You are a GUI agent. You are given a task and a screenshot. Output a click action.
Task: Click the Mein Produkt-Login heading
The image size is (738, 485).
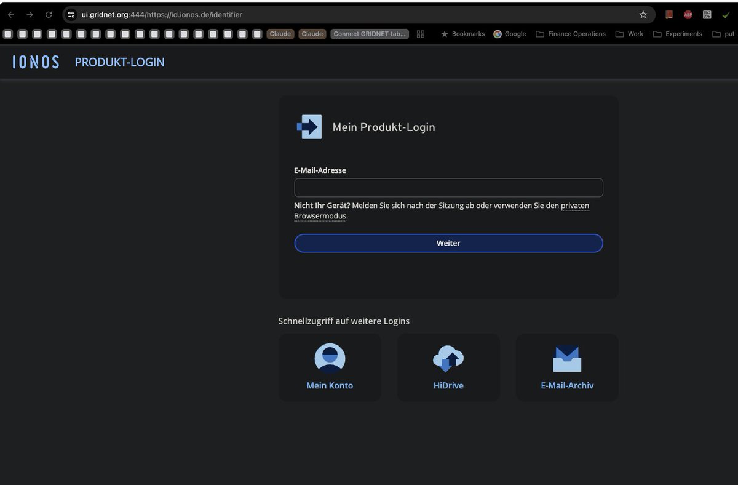384,127
